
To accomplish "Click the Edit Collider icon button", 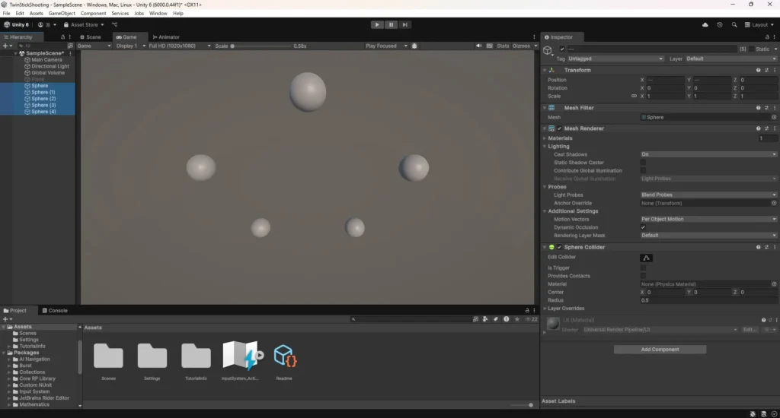I will point(646,258).
